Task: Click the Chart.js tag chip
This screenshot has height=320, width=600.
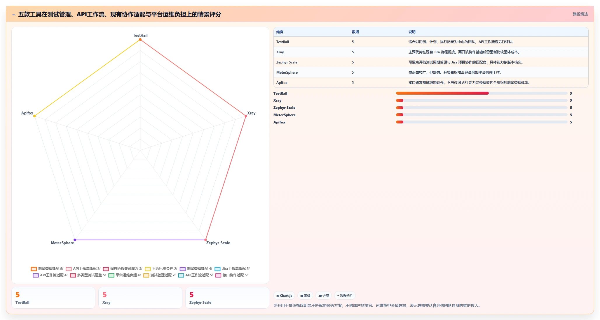Action: [x=284, y=296]
